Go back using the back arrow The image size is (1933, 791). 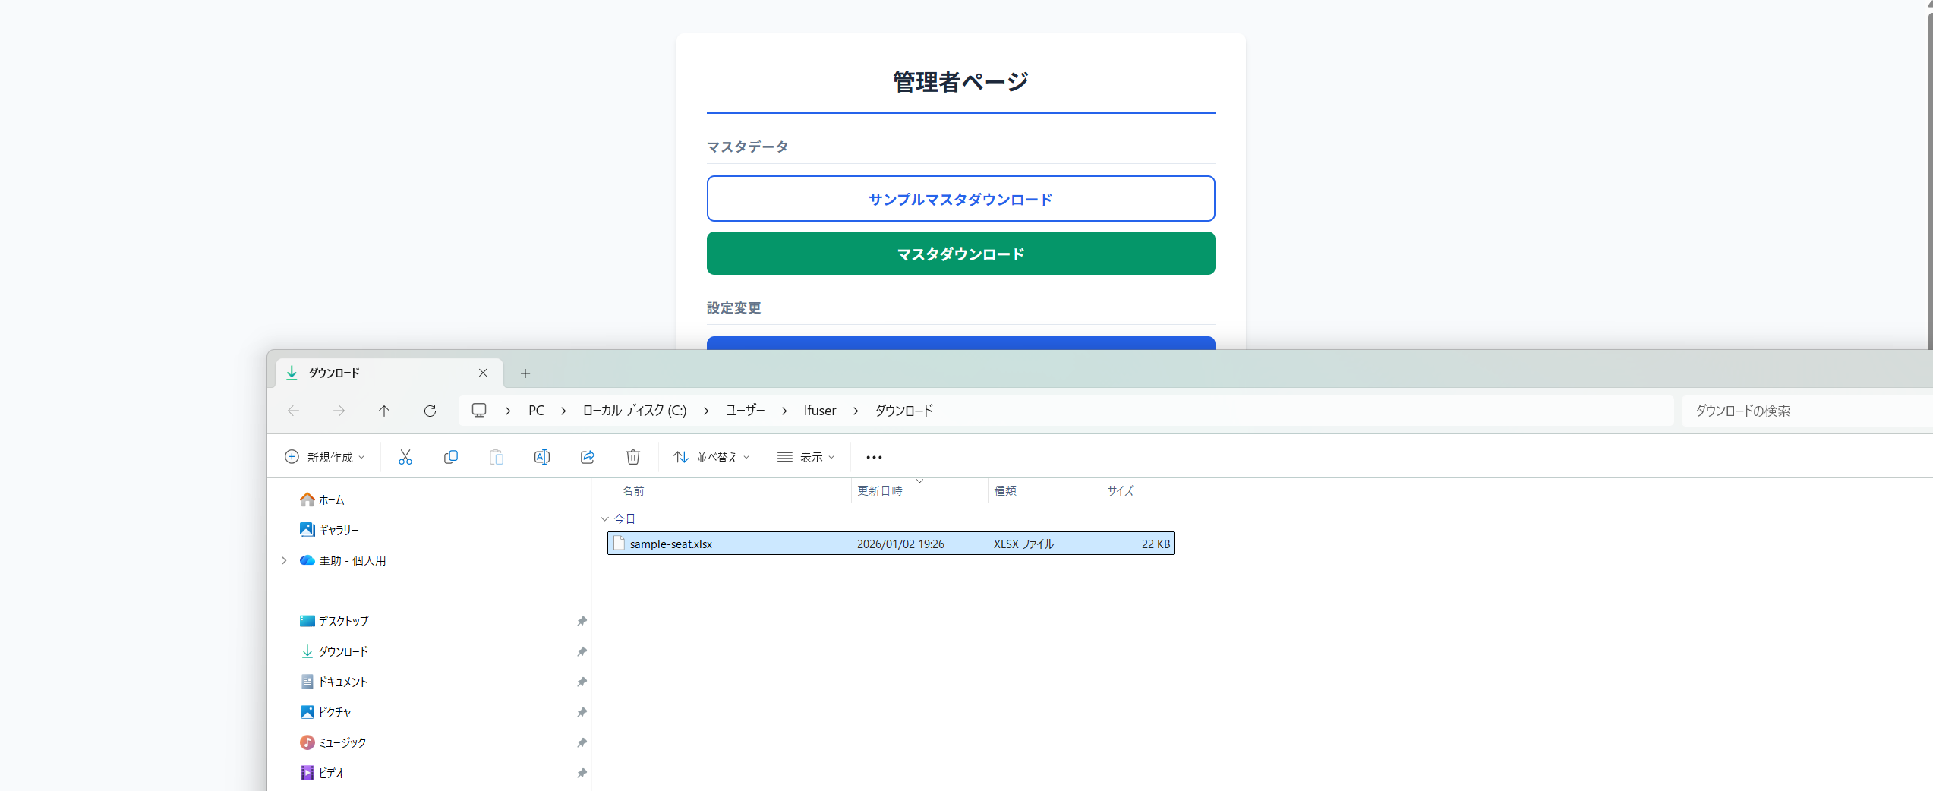[x=293, y=411]
